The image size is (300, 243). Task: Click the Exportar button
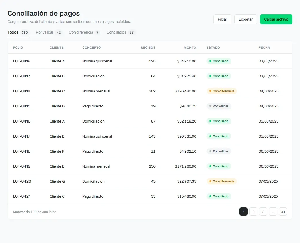coord(246,19)
